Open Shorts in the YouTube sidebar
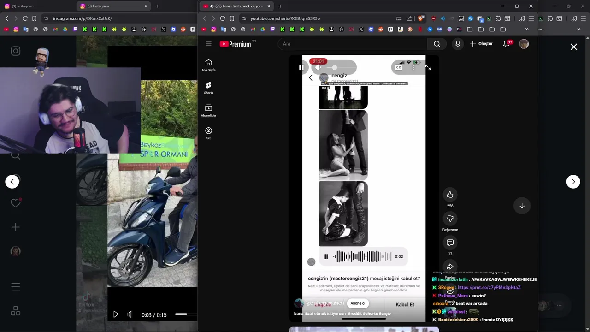The image size is (590, 332). [208, 88]
